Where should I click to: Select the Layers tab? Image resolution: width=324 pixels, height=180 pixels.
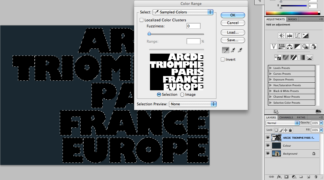(271, 117)
